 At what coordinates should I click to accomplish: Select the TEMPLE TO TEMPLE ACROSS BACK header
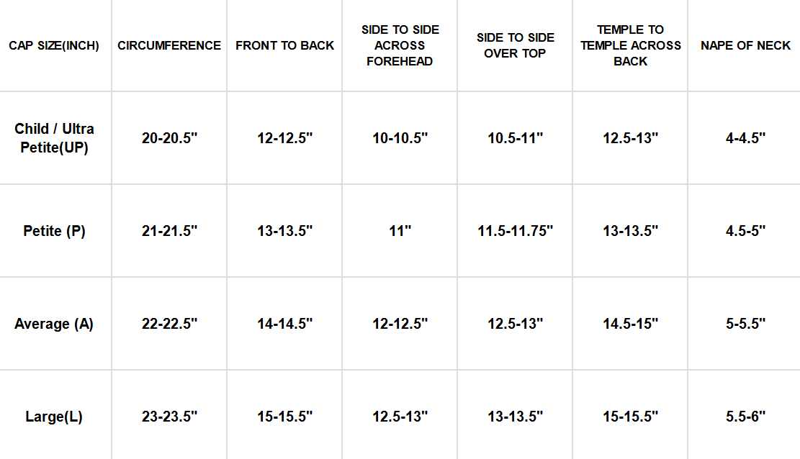[631, 45]
